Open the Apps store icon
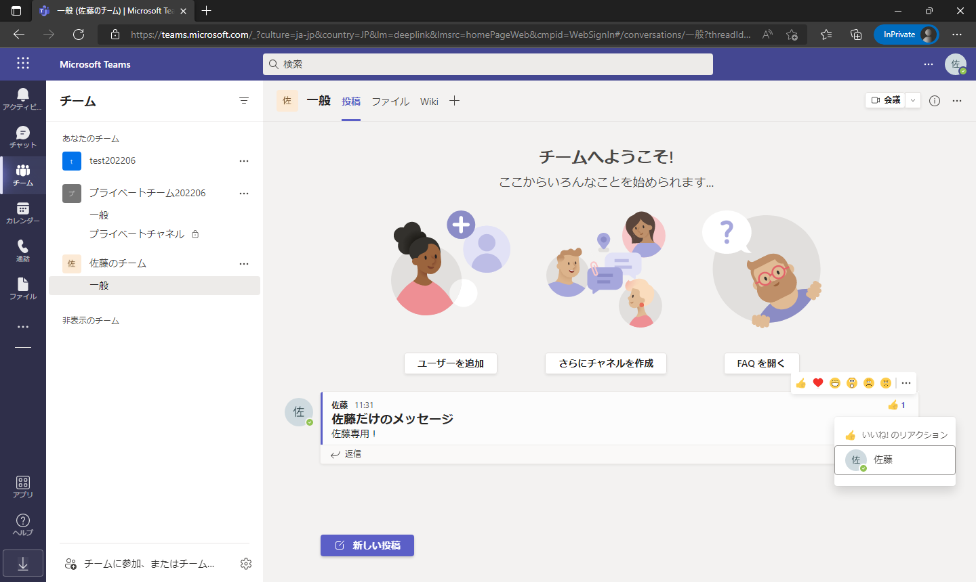 click(x=22, y=487)
